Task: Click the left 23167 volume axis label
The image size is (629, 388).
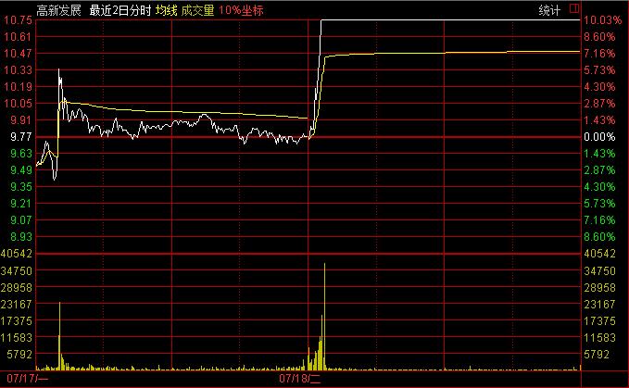Action: 16,305
